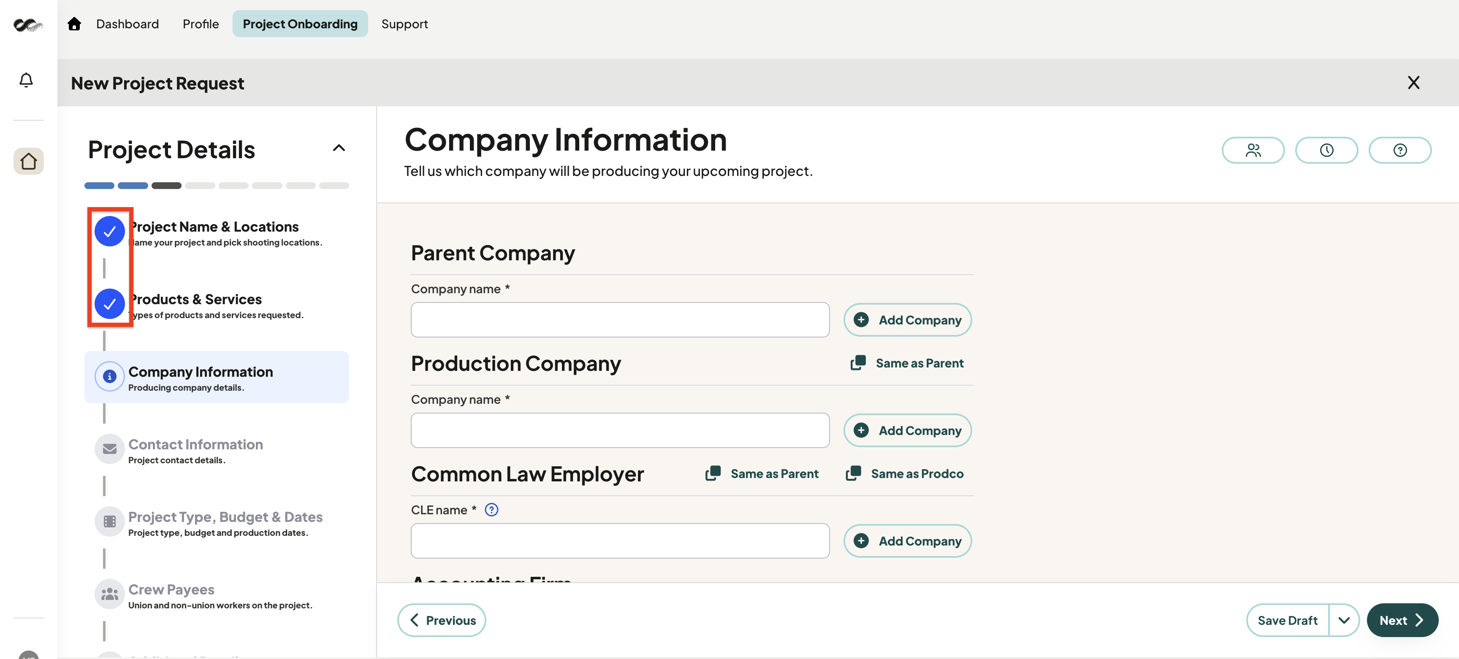Viewport: 1459px width, 659px height.
Task: Open the Project Name & Locations step
Action: [216, 233]
